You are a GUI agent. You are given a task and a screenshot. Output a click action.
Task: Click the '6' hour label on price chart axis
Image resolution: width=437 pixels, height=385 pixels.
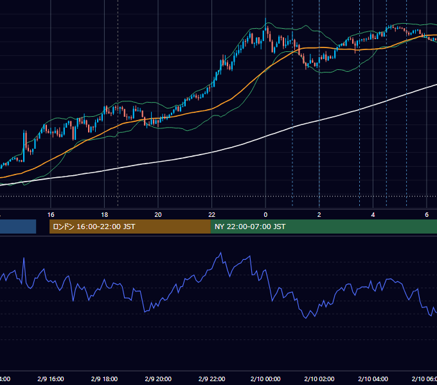point(427,215)
